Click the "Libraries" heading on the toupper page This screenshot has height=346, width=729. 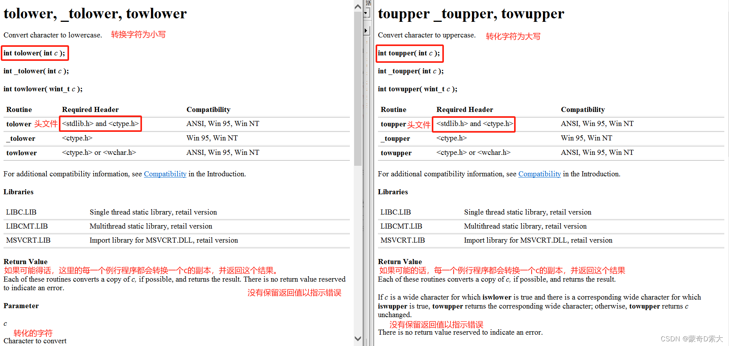393,192
